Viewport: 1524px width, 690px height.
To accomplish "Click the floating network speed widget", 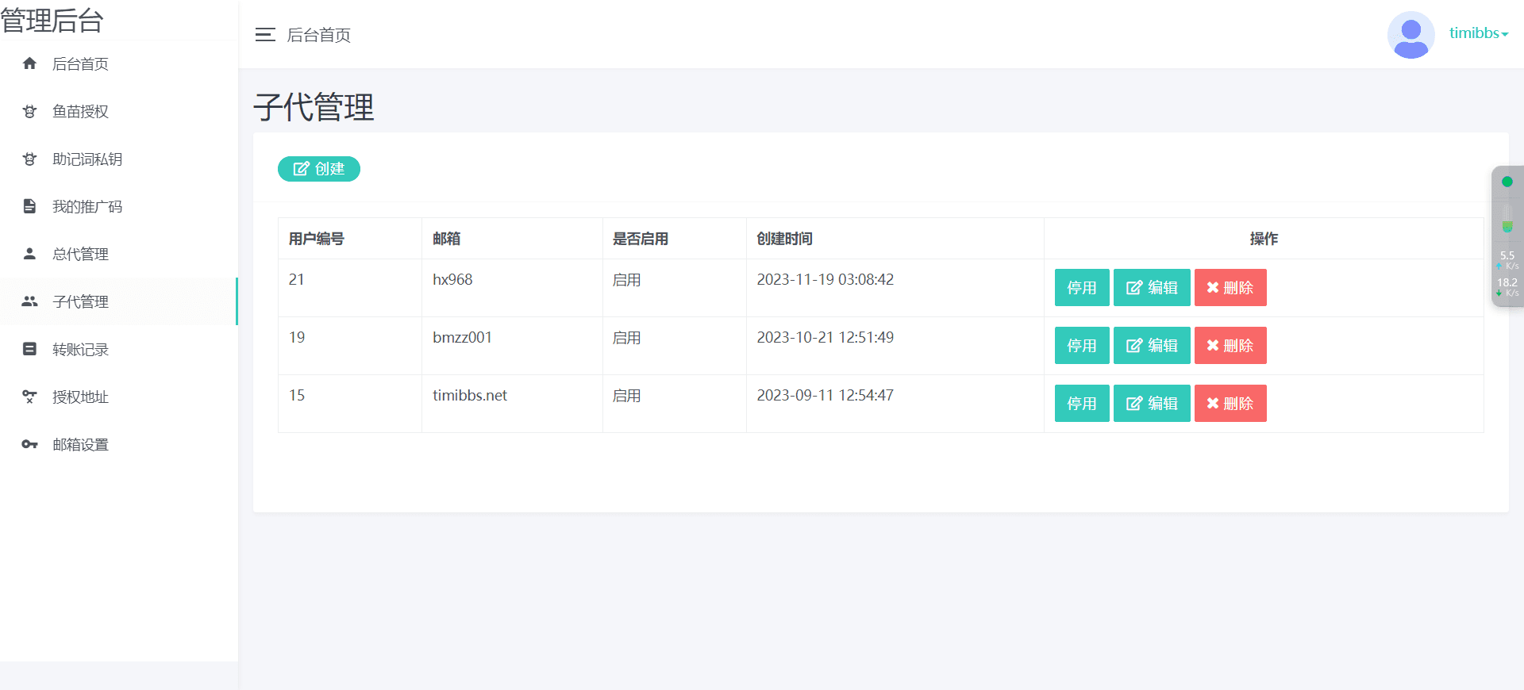I will [x=1507, y=236].
